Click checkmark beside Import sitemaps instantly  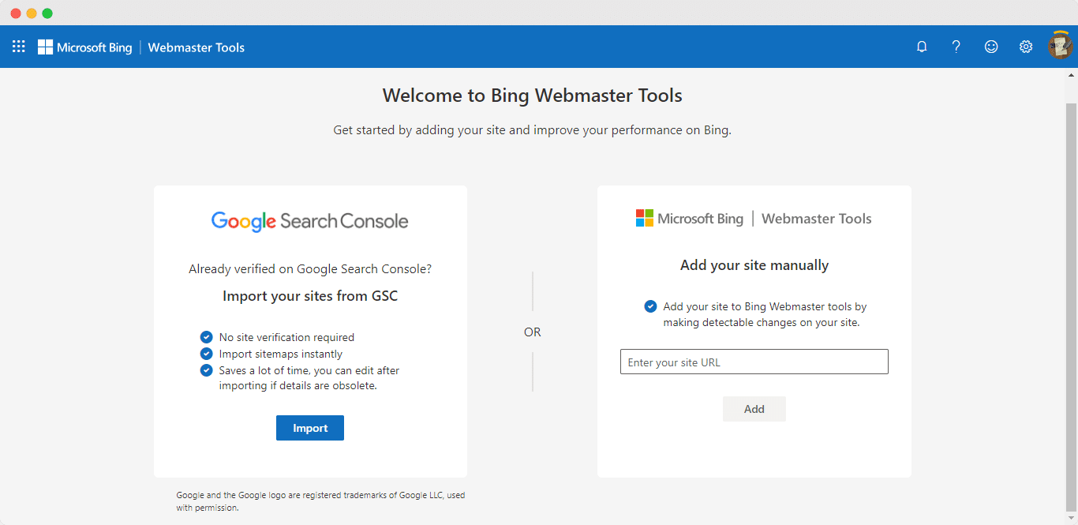tap(207, 354)
